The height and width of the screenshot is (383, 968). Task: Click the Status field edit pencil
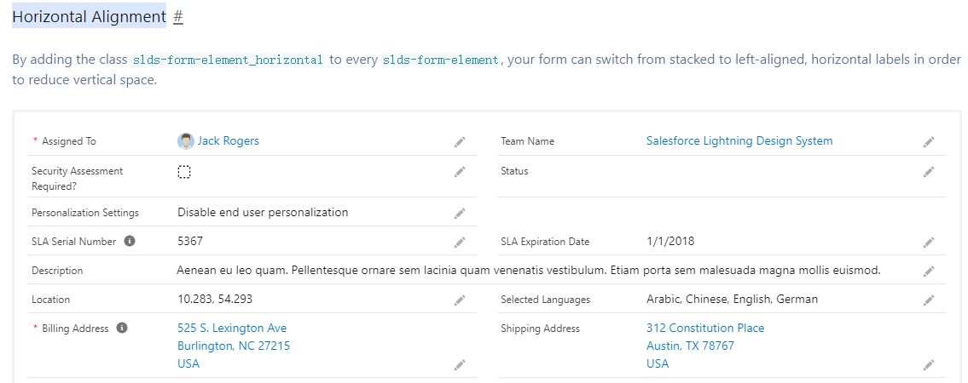tap(929, 172)
